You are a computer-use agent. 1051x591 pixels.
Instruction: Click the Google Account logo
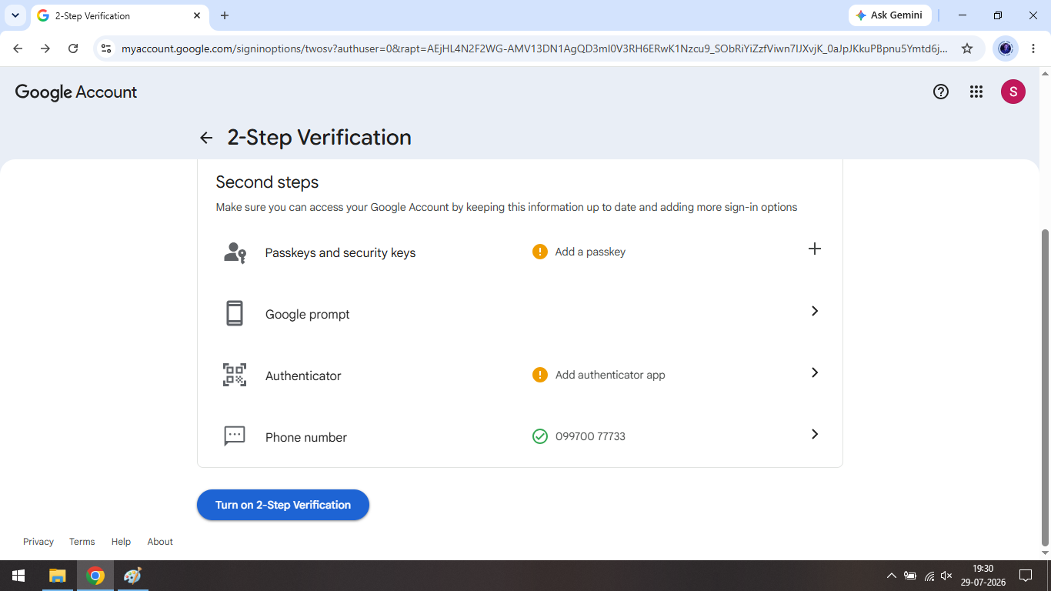coord(76,92)
